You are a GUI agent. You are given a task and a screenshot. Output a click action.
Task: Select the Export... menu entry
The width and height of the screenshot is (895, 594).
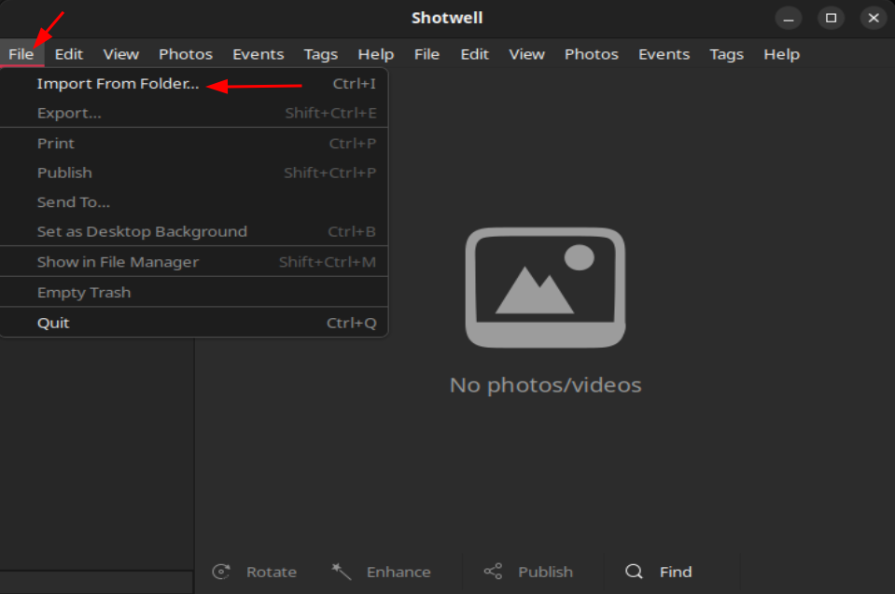(194, 113)
